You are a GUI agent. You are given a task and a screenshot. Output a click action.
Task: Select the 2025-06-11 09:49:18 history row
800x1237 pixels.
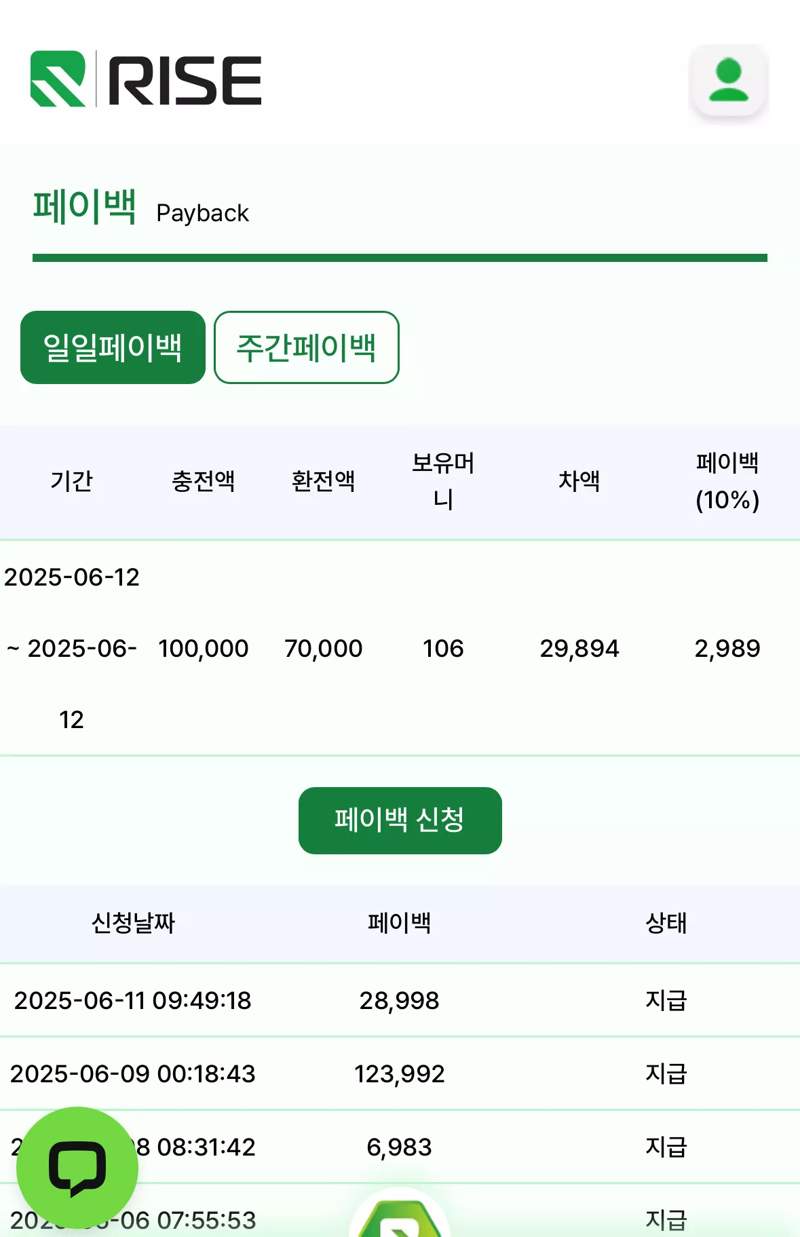click(x=400, y=1000)
